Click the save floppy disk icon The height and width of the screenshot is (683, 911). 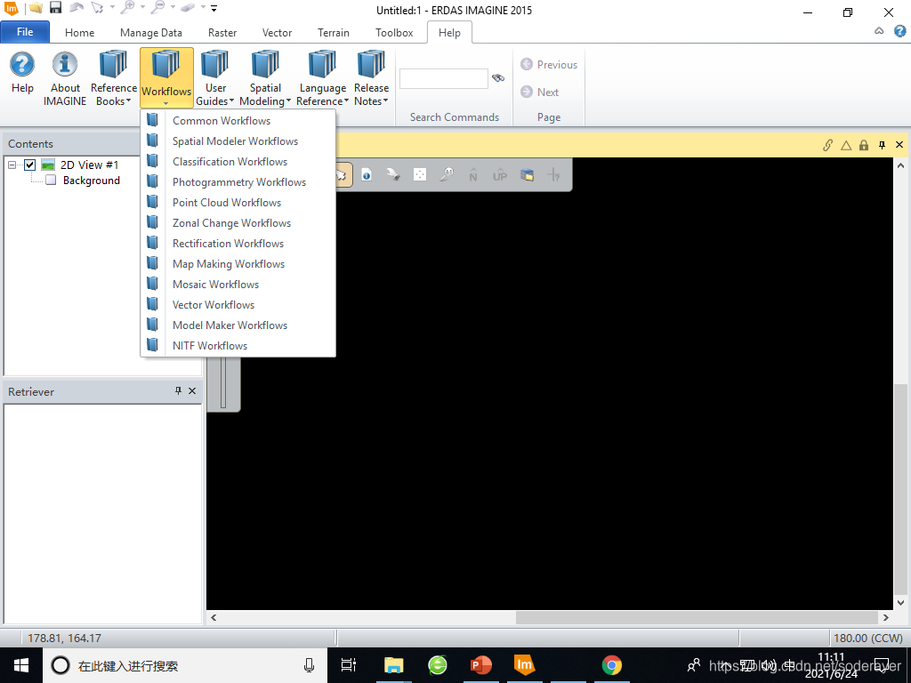[x=55, y=8]
